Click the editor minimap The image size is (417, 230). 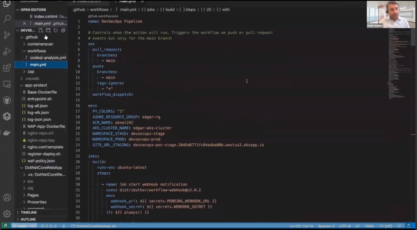[x=400, y=64]
